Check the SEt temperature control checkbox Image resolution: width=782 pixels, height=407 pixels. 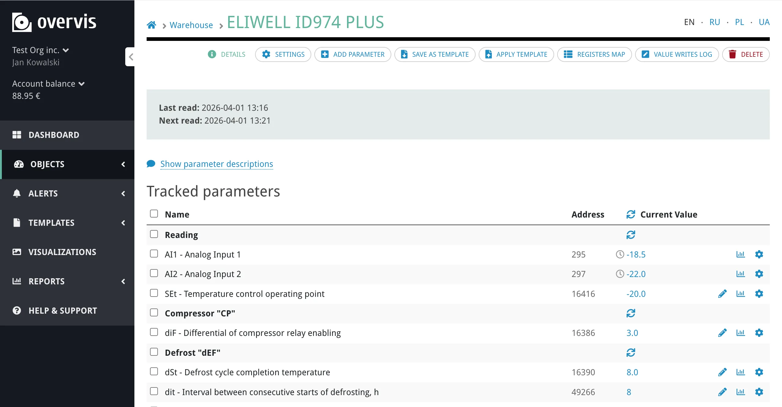[154, 293]
